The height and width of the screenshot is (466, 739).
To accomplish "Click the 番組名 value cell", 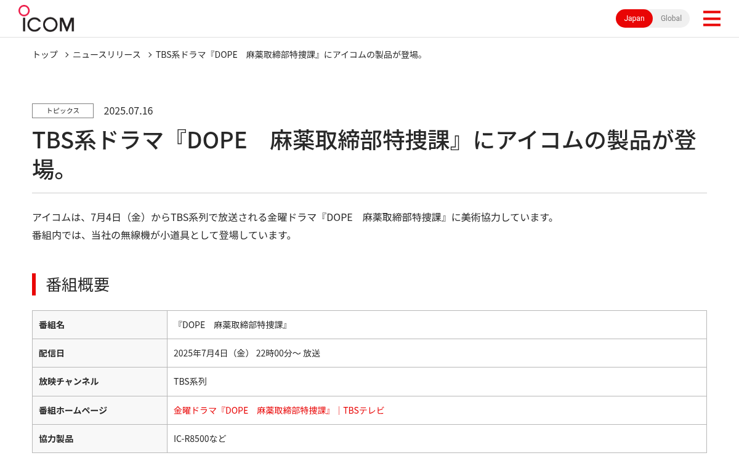I will pyautogui.click(x=437, y=324).
